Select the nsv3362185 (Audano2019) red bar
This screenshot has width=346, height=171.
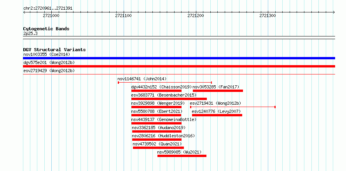click(x=157, y=131)
